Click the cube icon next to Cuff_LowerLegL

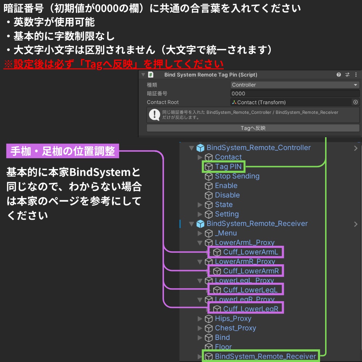(217, 290)
